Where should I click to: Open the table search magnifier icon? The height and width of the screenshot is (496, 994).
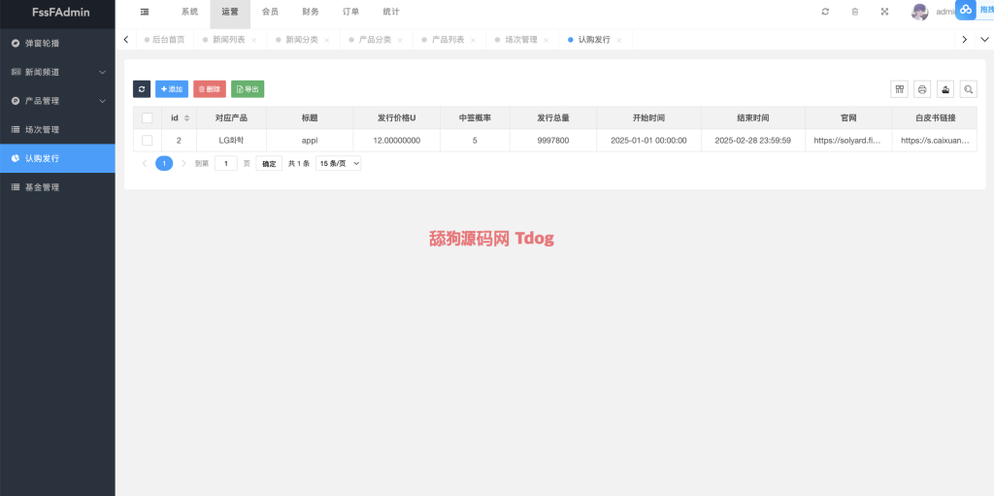coord(969,88)
